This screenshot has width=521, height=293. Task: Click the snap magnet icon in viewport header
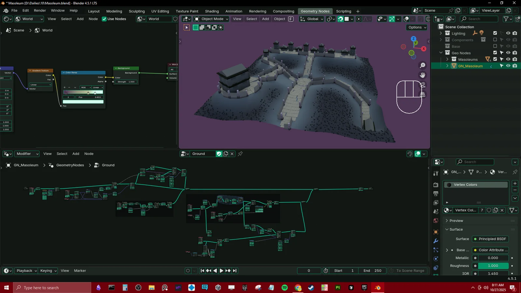pyautogui.click(x=340, y=19)
